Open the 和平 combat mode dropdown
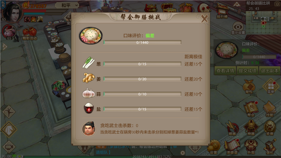281x158 pixels. pyautogui.click(x=67, y=5)
